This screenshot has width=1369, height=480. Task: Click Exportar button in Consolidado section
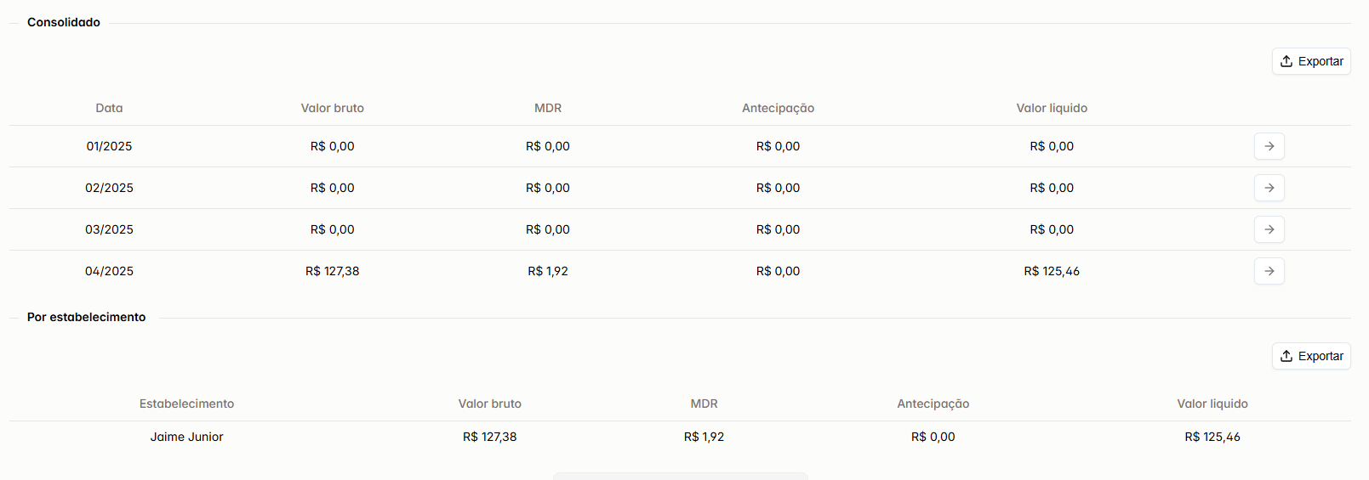click(x=1311, y=61)
